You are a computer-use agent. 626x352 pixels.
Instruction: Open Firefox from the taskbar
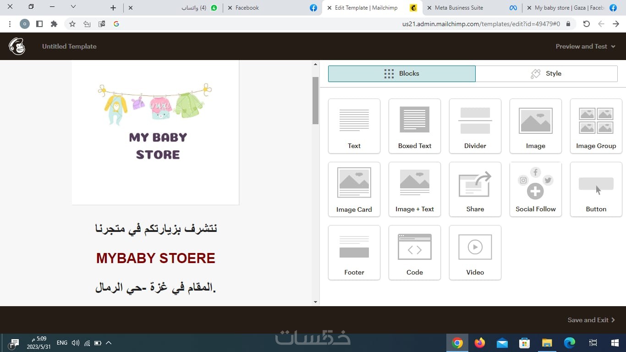coord(480,343)
